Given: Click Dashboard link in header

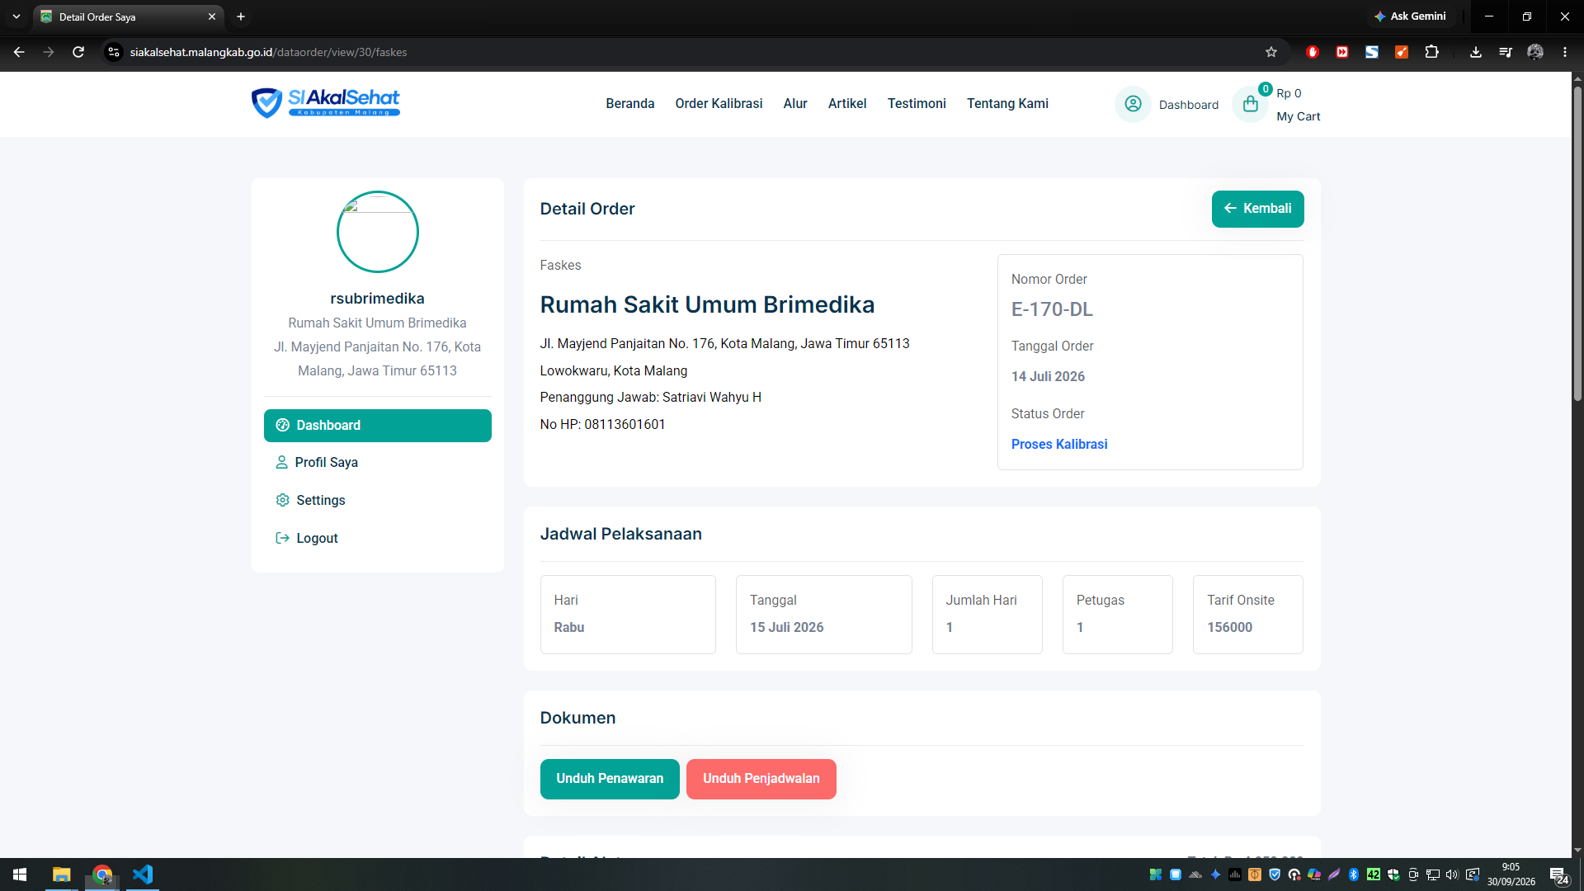Looking at the screenshot, I should pos(1188,105).
